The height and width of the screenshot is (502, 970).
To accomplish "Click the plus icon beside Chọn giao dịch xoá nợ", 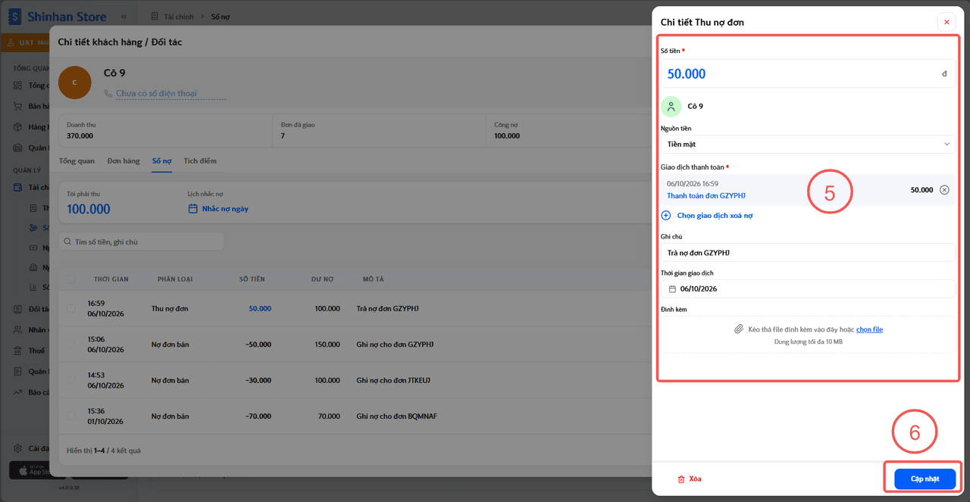I will click(x=666, y=215).
